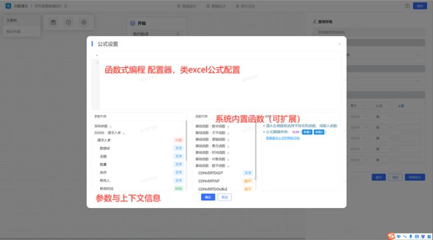433x240 pixels.
Task: Expand the 基础函数·时间函数 category
Action: pyautogui.click(x=212, y=153)
